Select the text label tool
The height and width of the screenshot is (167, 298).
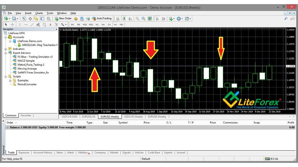(x=50, y=24)
